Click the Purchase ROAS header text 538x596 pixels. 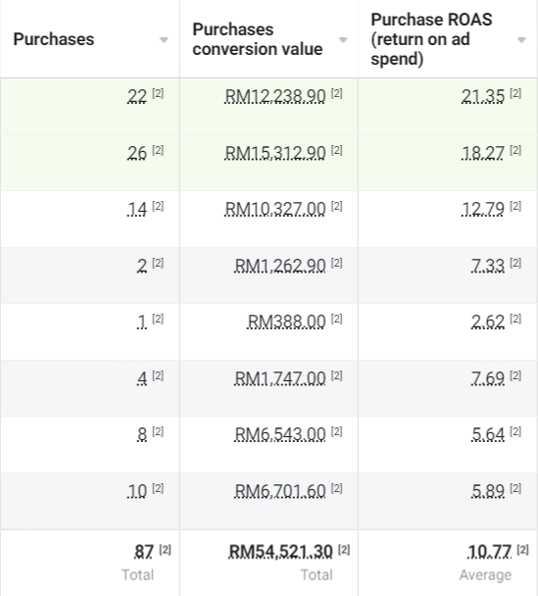431,39
